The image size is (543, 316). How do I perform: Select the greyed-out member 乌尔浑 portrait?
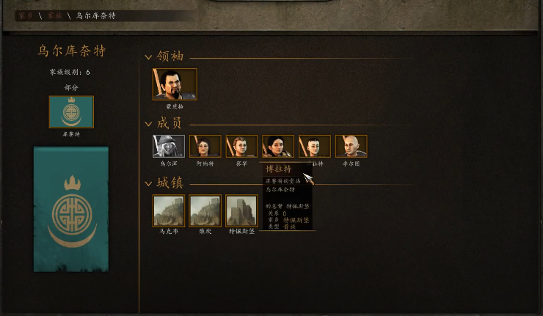pyautogui.click(x=169, y=146)
